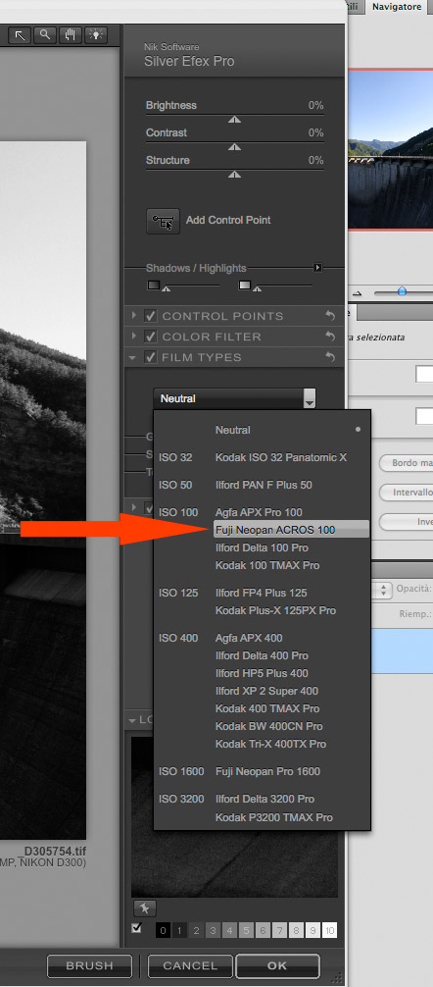433x987 pixels.
Task: Enable the Control Points checkbox
Action: tap(151, 316)
